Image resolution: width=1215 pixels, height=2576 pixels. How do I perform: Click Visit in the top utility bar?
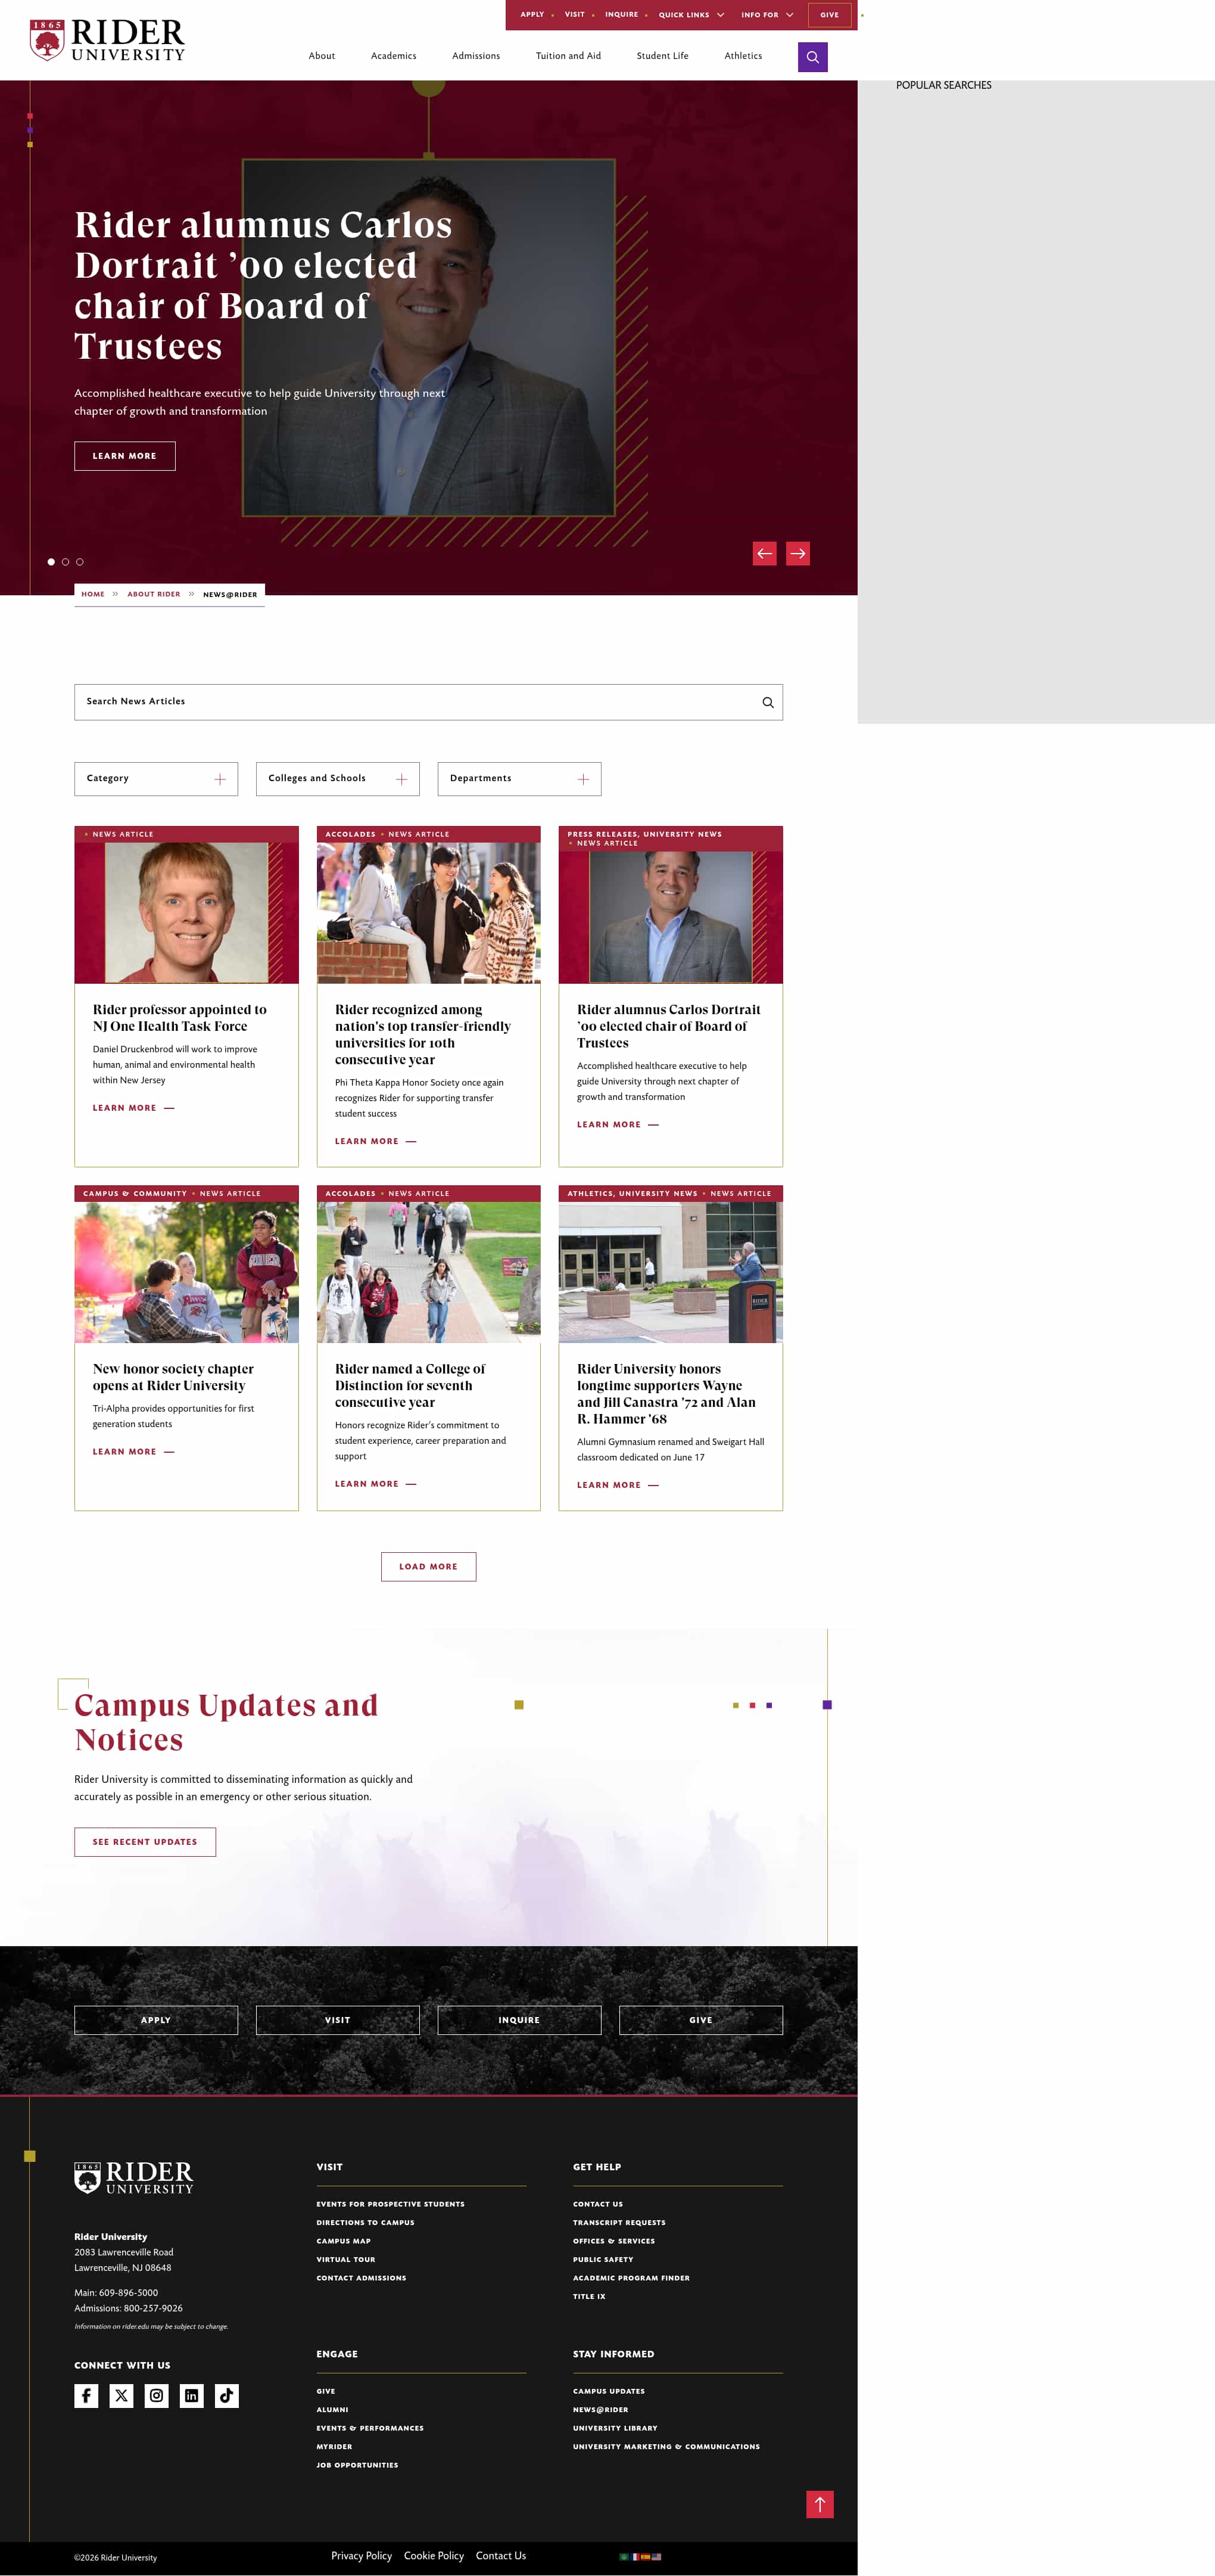pyautogui.click(x=575, y=15)
